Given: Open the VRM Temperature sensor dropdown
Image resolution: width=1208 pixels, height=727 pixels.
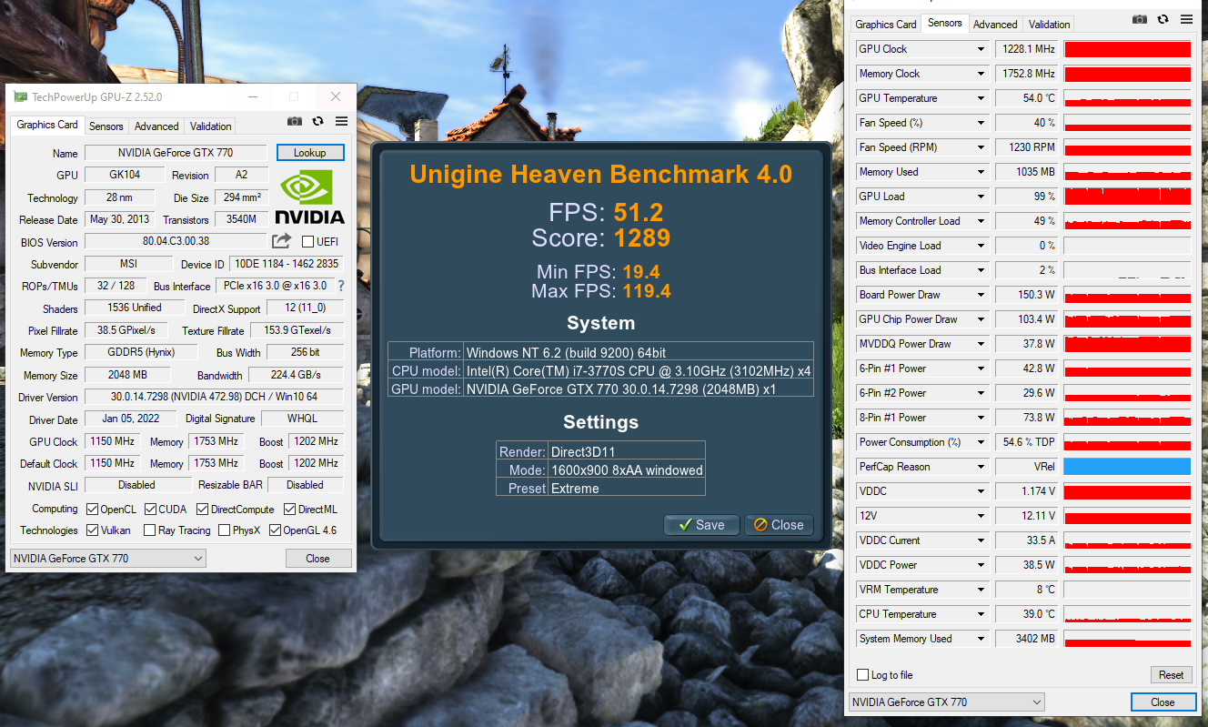Looking at the screenshot, I should tap(981, 590).
